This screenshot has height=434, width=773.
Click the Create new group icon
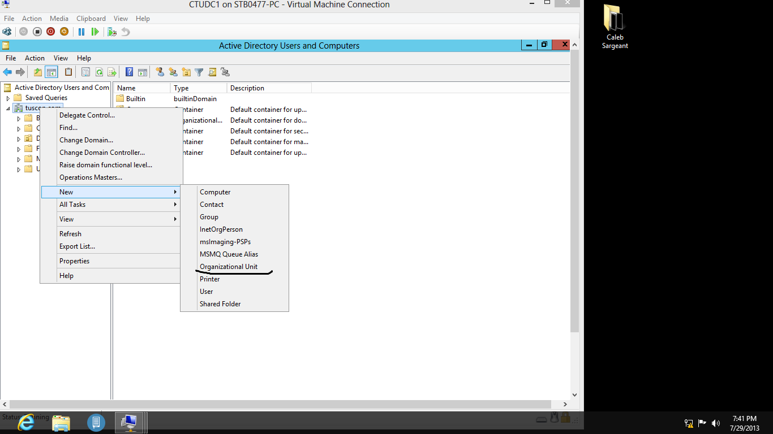[x=173, y=72]
